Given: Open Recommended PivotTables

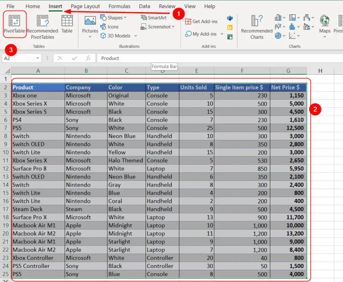Looking at the screenshot, I should [x=43, y=27].
